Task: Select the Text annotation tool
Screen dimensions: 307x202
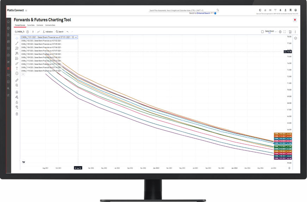Action: 17,68
